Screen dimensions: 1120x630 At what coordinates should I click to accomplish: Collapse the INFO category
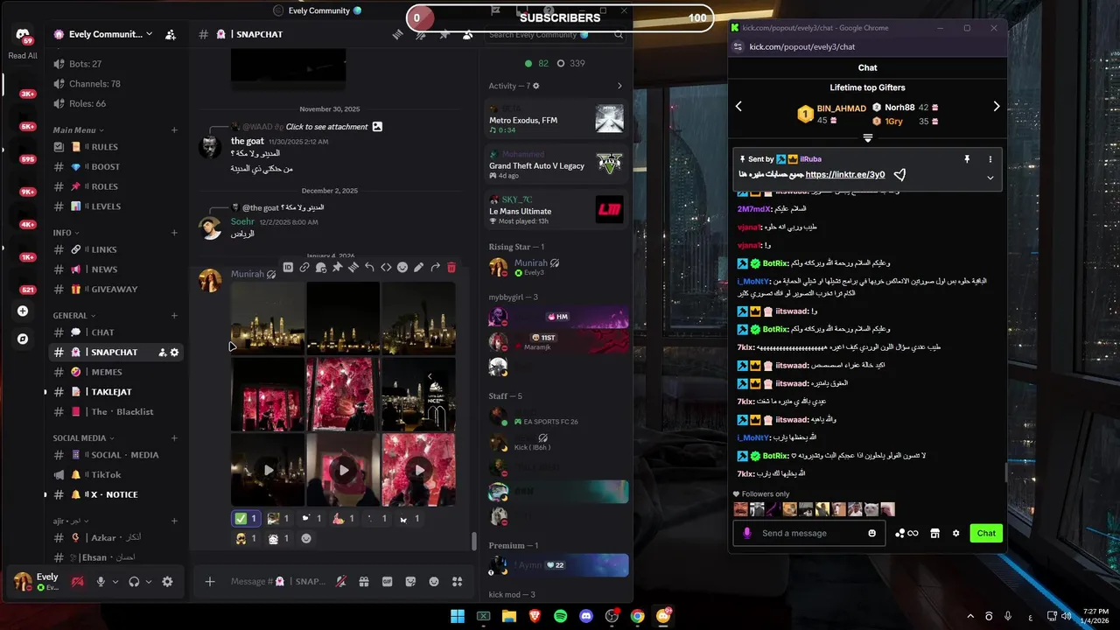tap(66, 233)
